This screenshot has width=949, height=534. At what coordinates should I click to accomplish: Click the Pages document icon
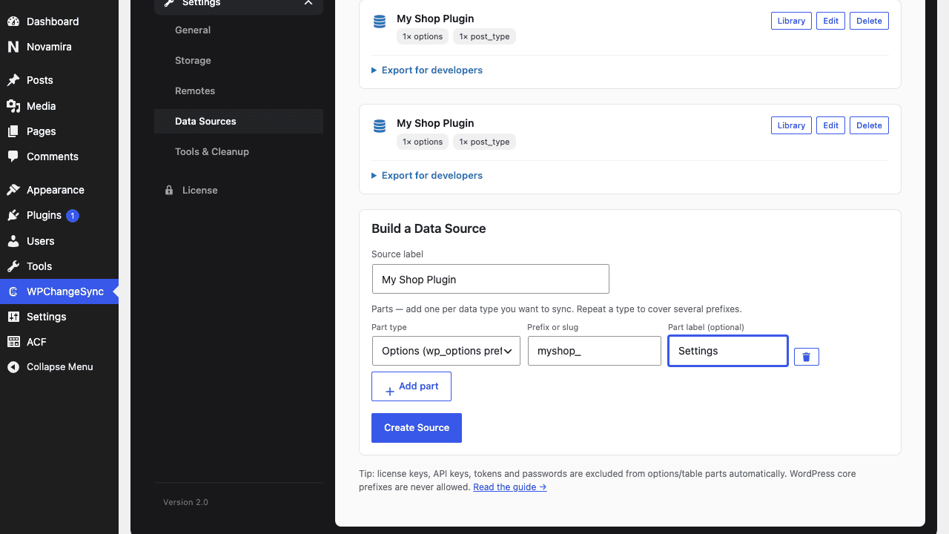tap(13, 131)
